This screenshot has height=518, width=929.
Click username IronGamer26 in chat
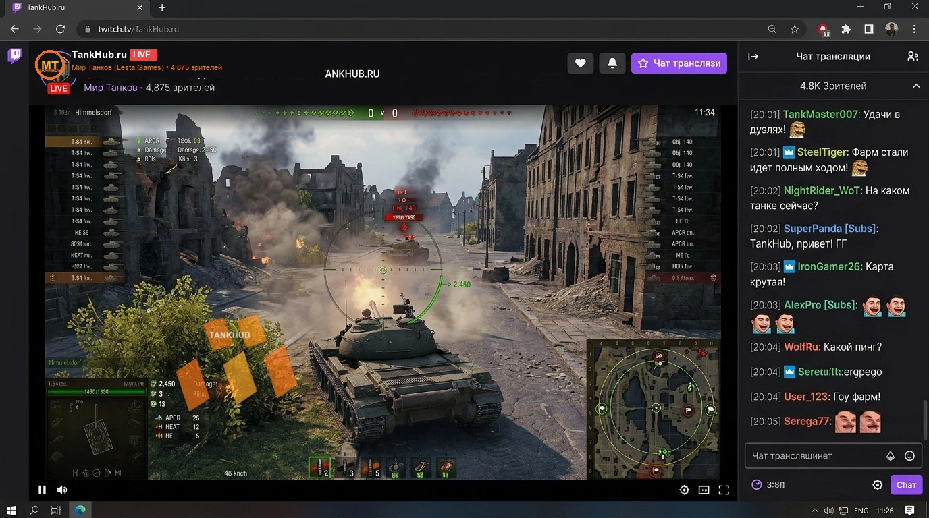tap(829, 267)
